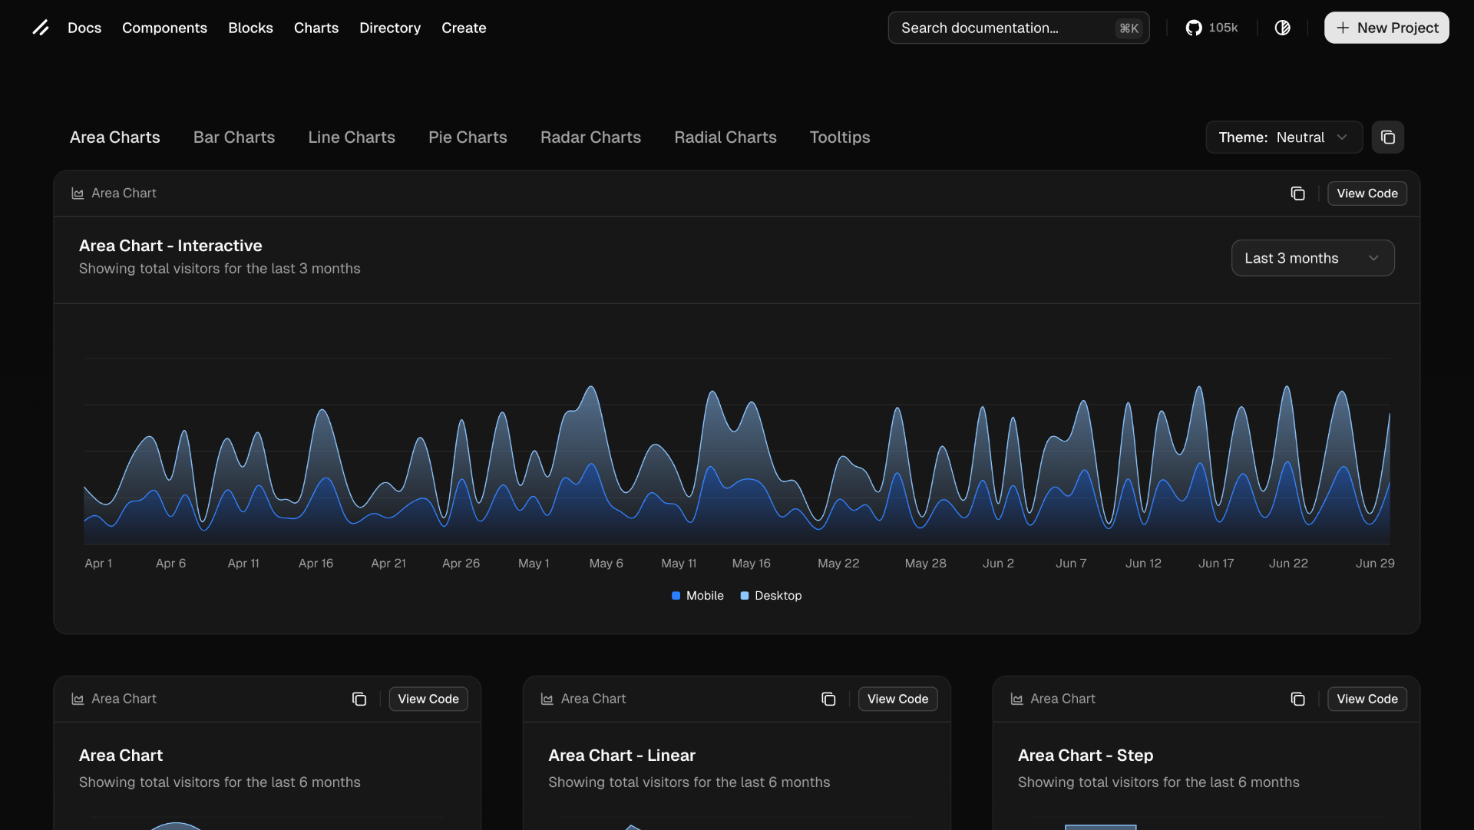Open the GitHub repository icon link
Viewport: 1474px width, 830px height.
(1194, 28)
